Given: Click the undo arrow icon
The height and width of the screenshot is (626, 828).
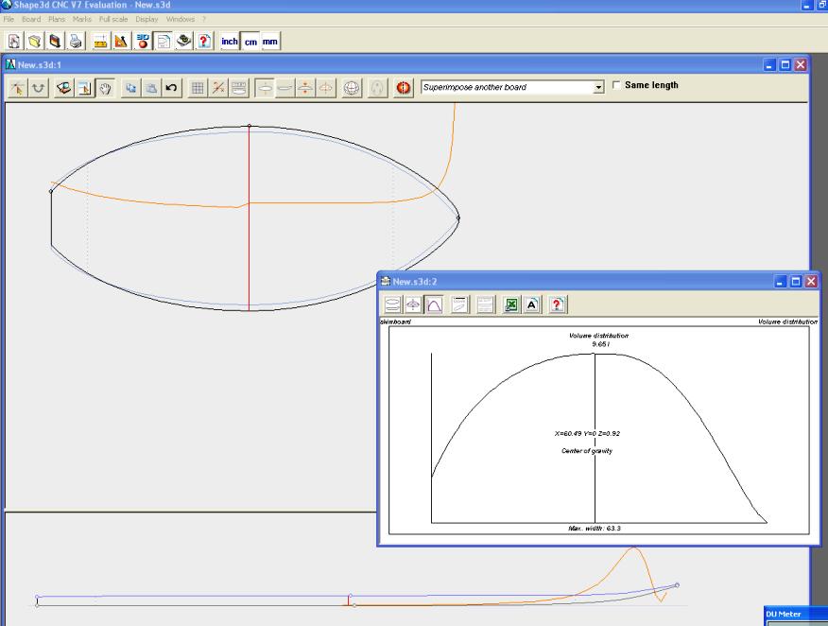Looking at the screenshot, I should [170, 88].
